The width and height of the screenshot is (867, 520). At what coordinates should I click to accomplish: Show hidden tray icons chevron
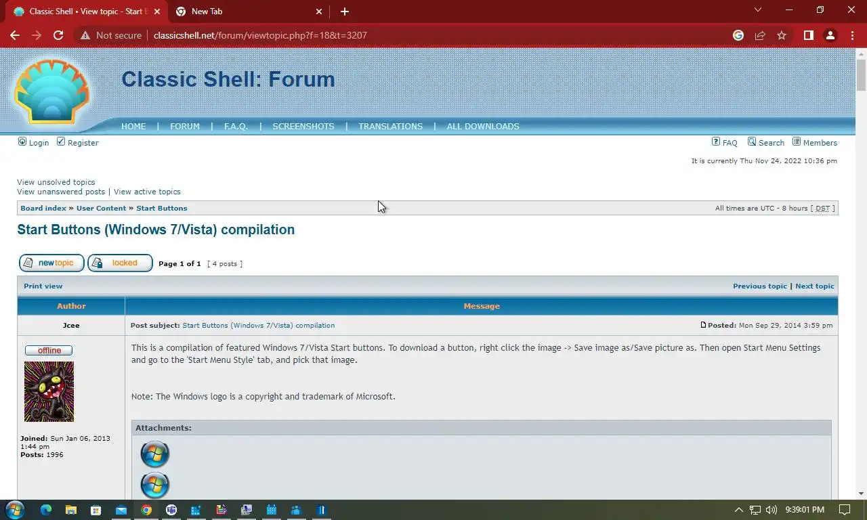tap(738, 510)
